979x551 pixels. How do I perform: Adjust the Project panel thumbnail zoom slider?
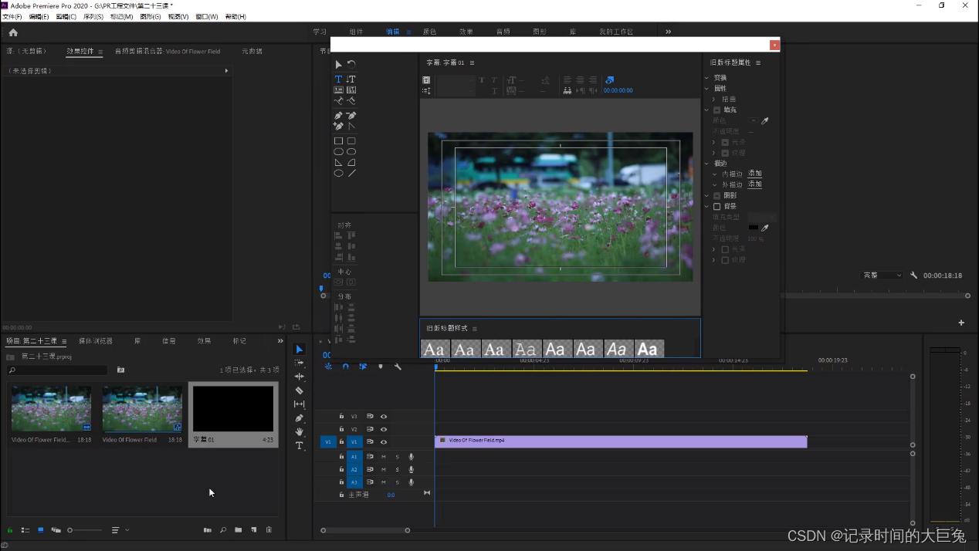84,530
